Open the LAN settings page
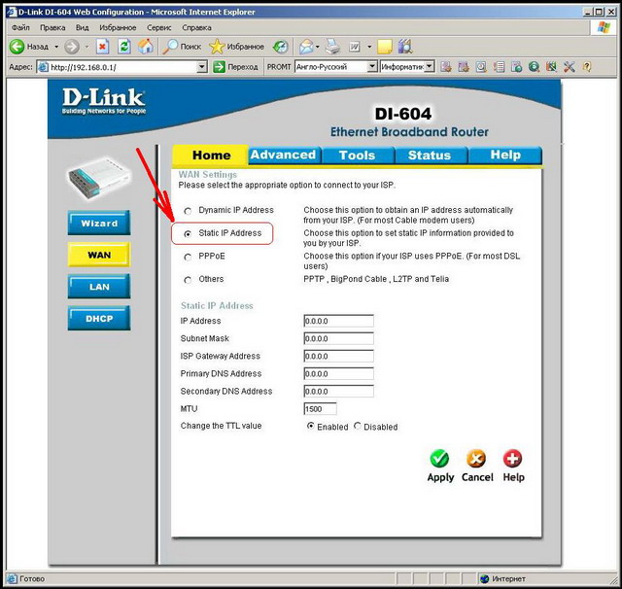 click(99, 287)
